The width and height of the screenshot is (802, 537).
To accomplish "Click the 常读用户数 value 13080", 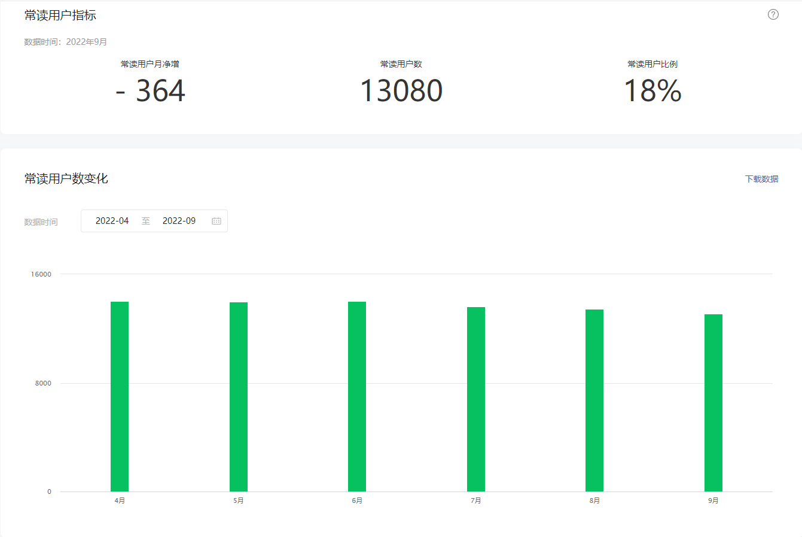I will click(x=401, y=91).
